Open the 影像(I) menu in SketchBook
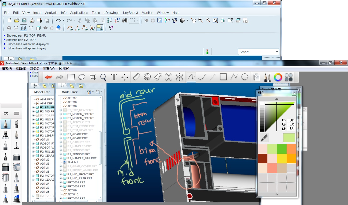The width and height of the screenshot is (348, 205). [x=34, y=69]
